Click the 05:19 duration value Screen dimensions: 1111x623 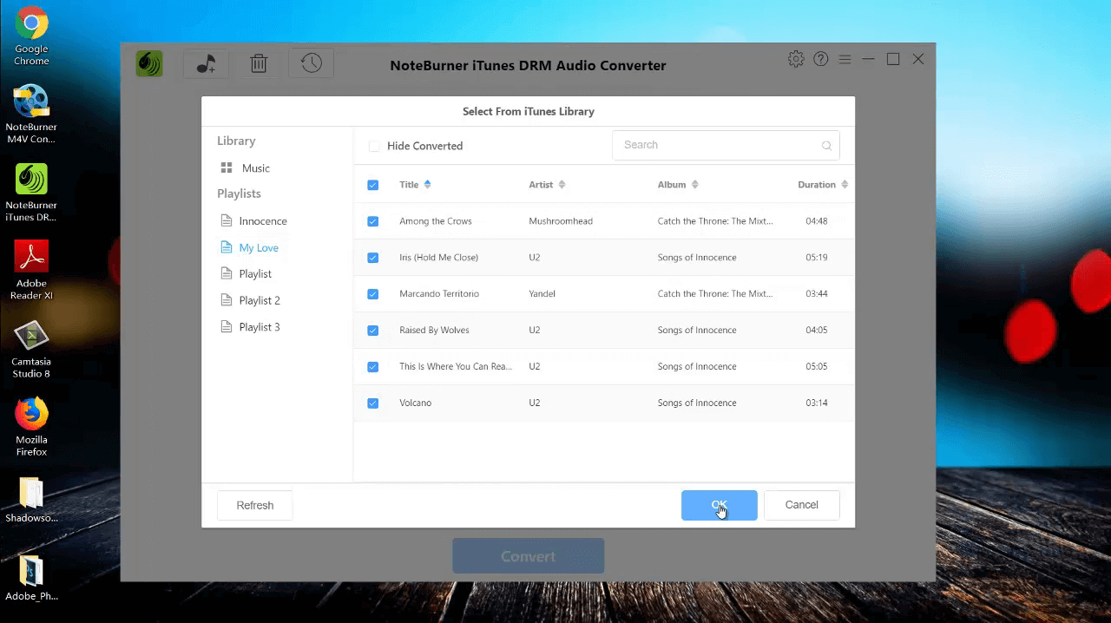[817, 258]
